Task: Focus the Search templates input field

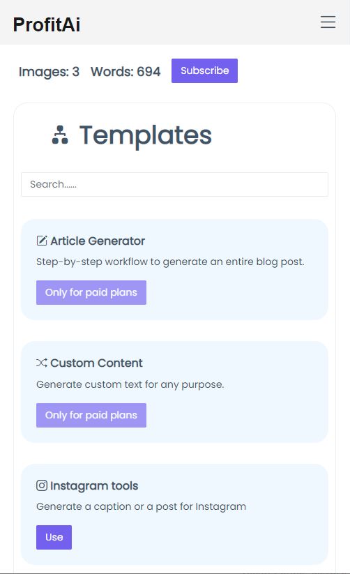Action: tap(174, 184)
